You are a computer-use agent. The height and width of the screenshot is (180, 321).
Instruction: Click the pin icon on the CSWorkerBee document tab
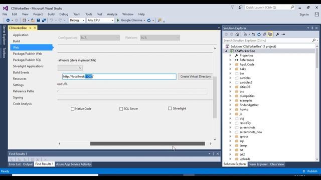30,28
